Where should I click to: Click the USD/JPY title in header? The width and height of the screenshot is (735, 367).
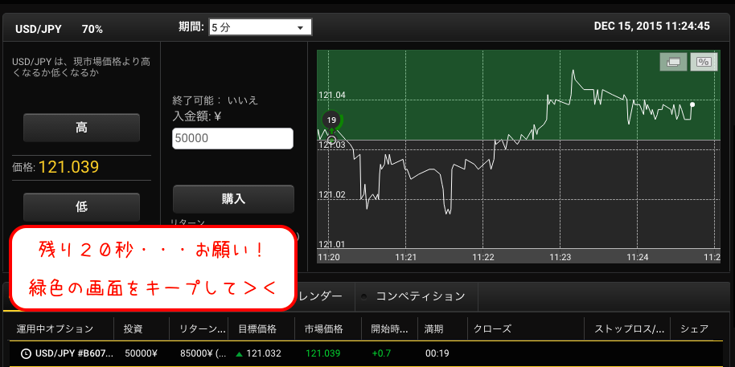click(39, 29)
